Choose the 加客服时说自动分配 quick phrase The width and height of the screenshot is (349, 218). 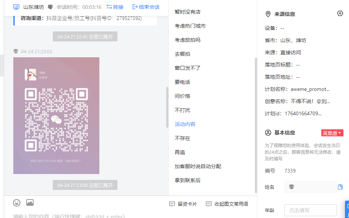198,166
